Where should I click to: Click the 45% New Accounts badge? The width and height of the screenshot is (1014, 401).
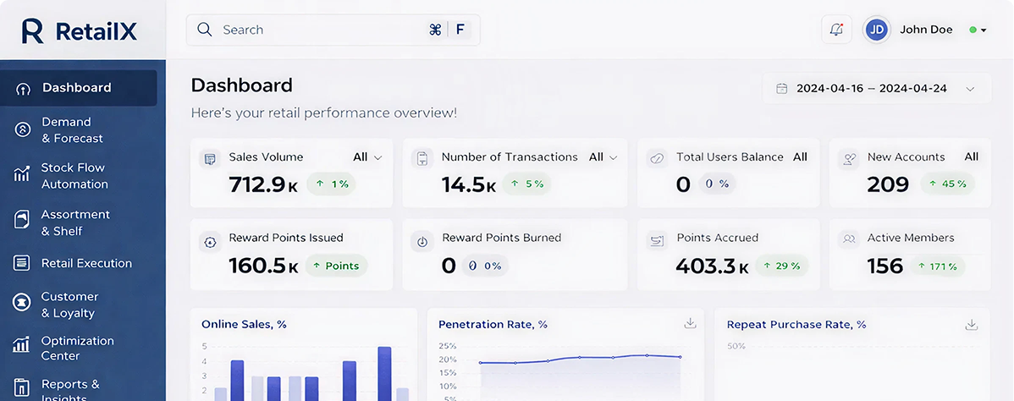click(947, 184)
